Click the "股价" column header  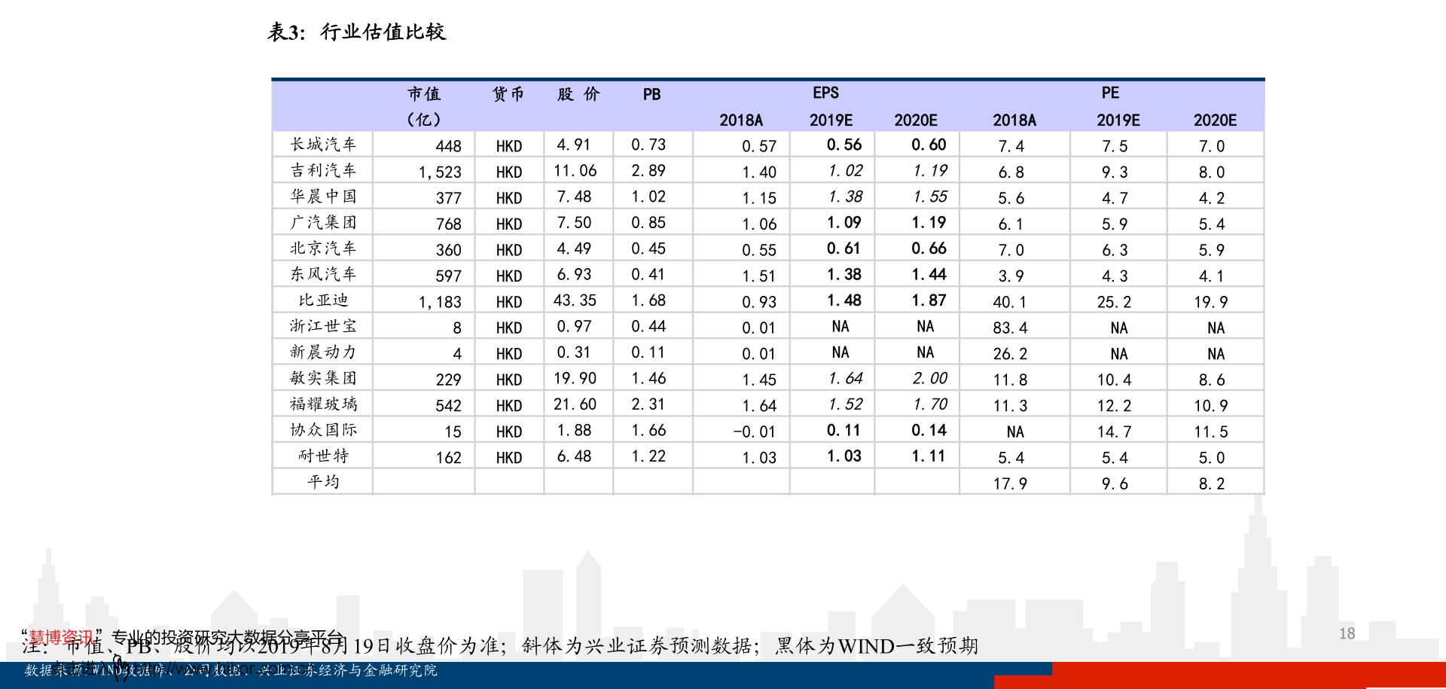tap(578, 94)
